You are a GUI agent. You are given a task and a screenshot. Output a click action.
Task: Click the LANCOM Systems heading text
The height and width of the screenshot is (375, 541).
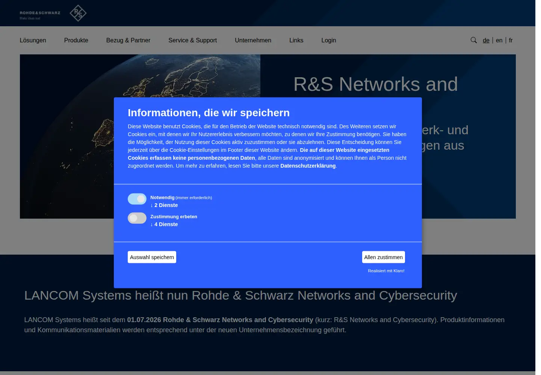[x=241, y=295]
